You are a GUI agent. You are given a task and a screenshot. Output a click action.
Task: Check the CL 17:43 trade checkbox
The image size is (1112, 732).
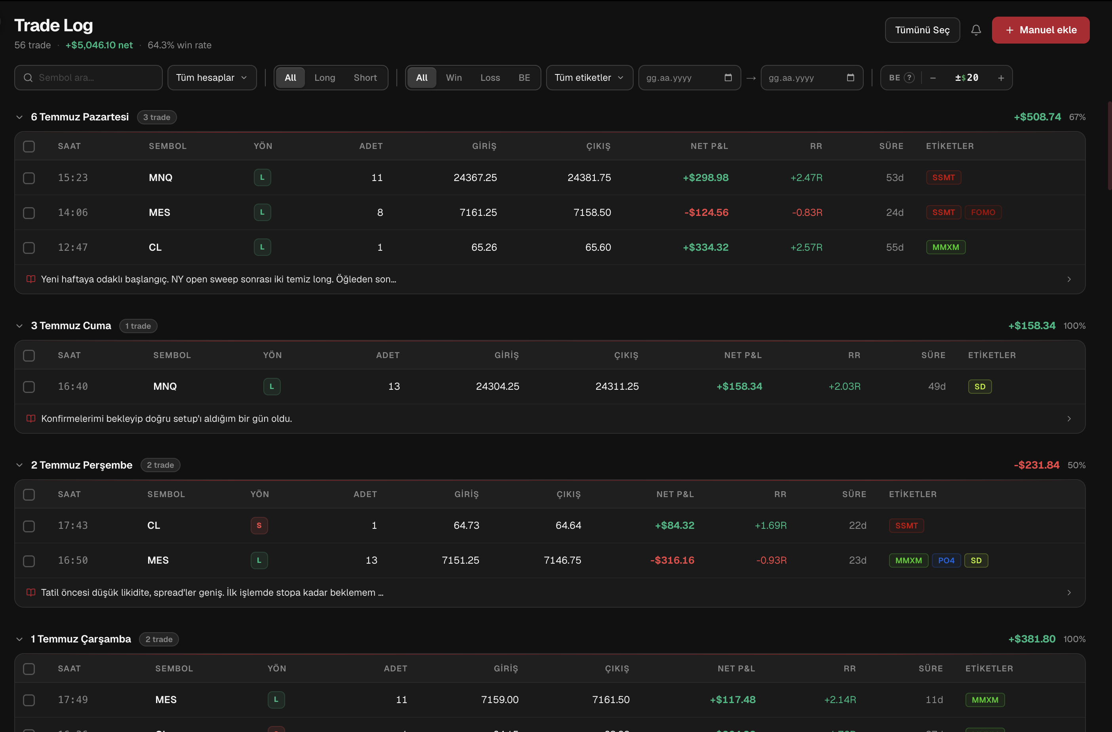[29, 526]
